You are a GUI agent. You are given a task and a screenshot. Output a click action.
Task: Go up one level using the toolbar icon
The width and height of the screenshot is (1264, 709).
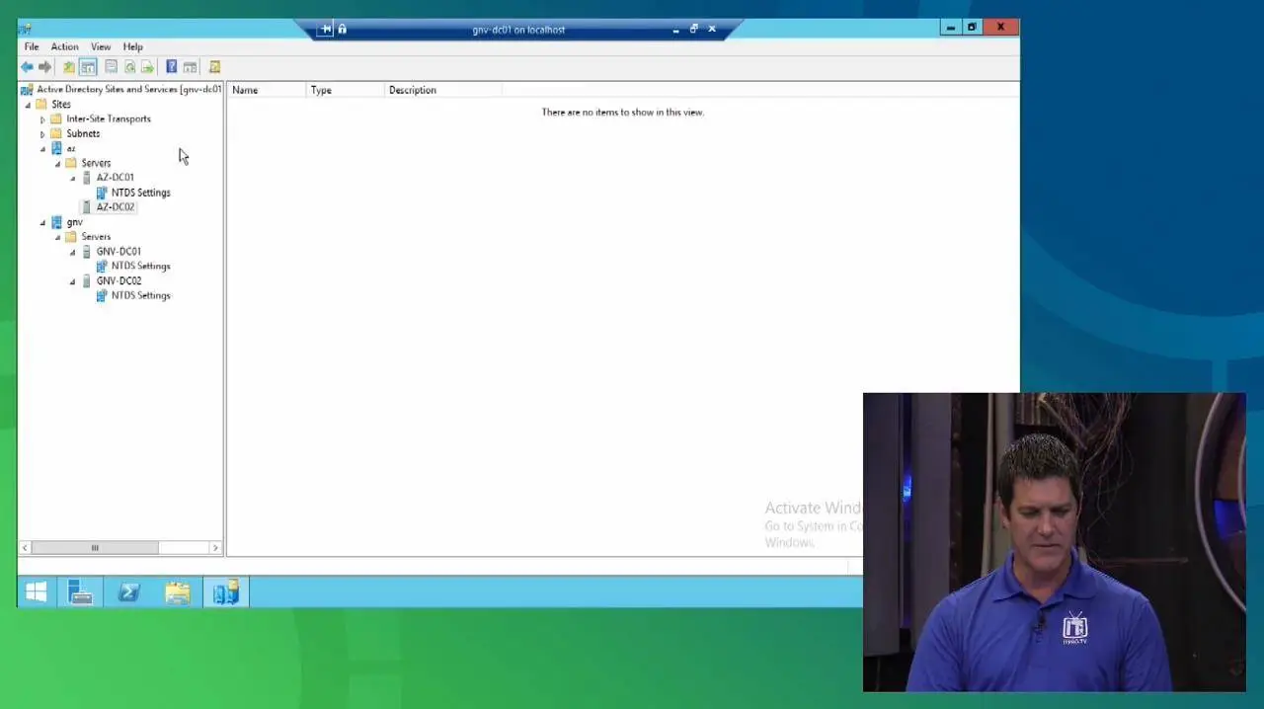(x=68, y=67)
